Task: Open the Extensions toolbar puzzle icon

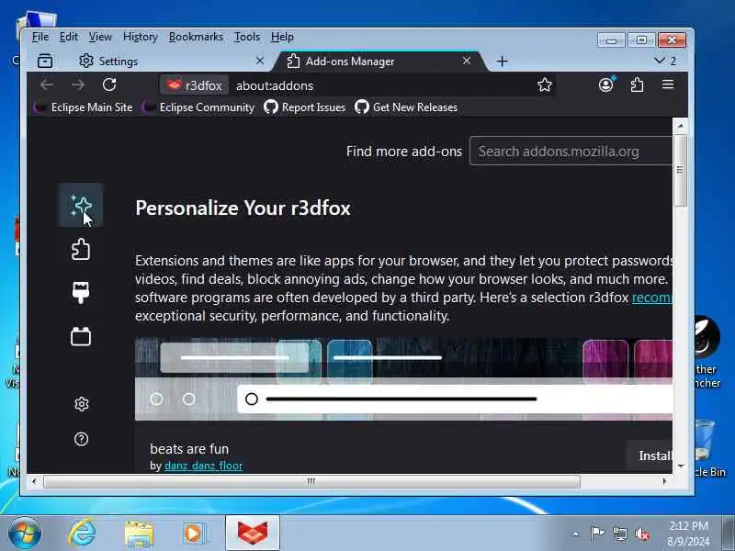Action: point(637,84)
